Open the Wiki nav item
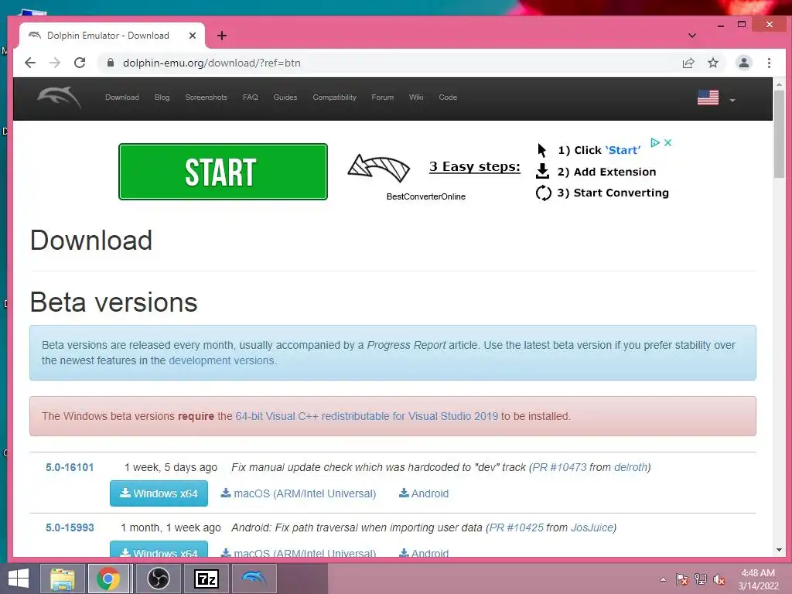 (416, 97)
